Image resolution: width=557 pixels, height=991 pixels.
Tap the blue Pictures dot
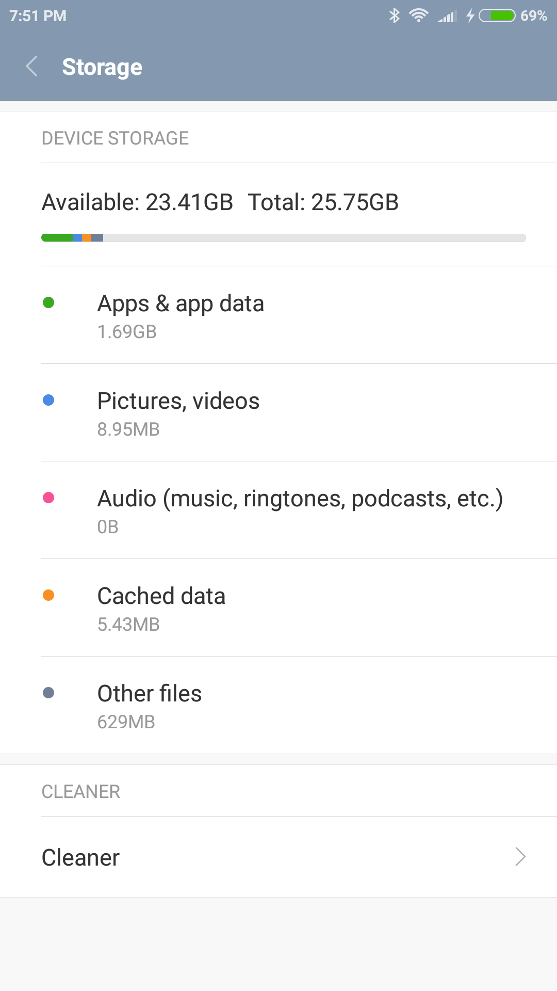48,400
